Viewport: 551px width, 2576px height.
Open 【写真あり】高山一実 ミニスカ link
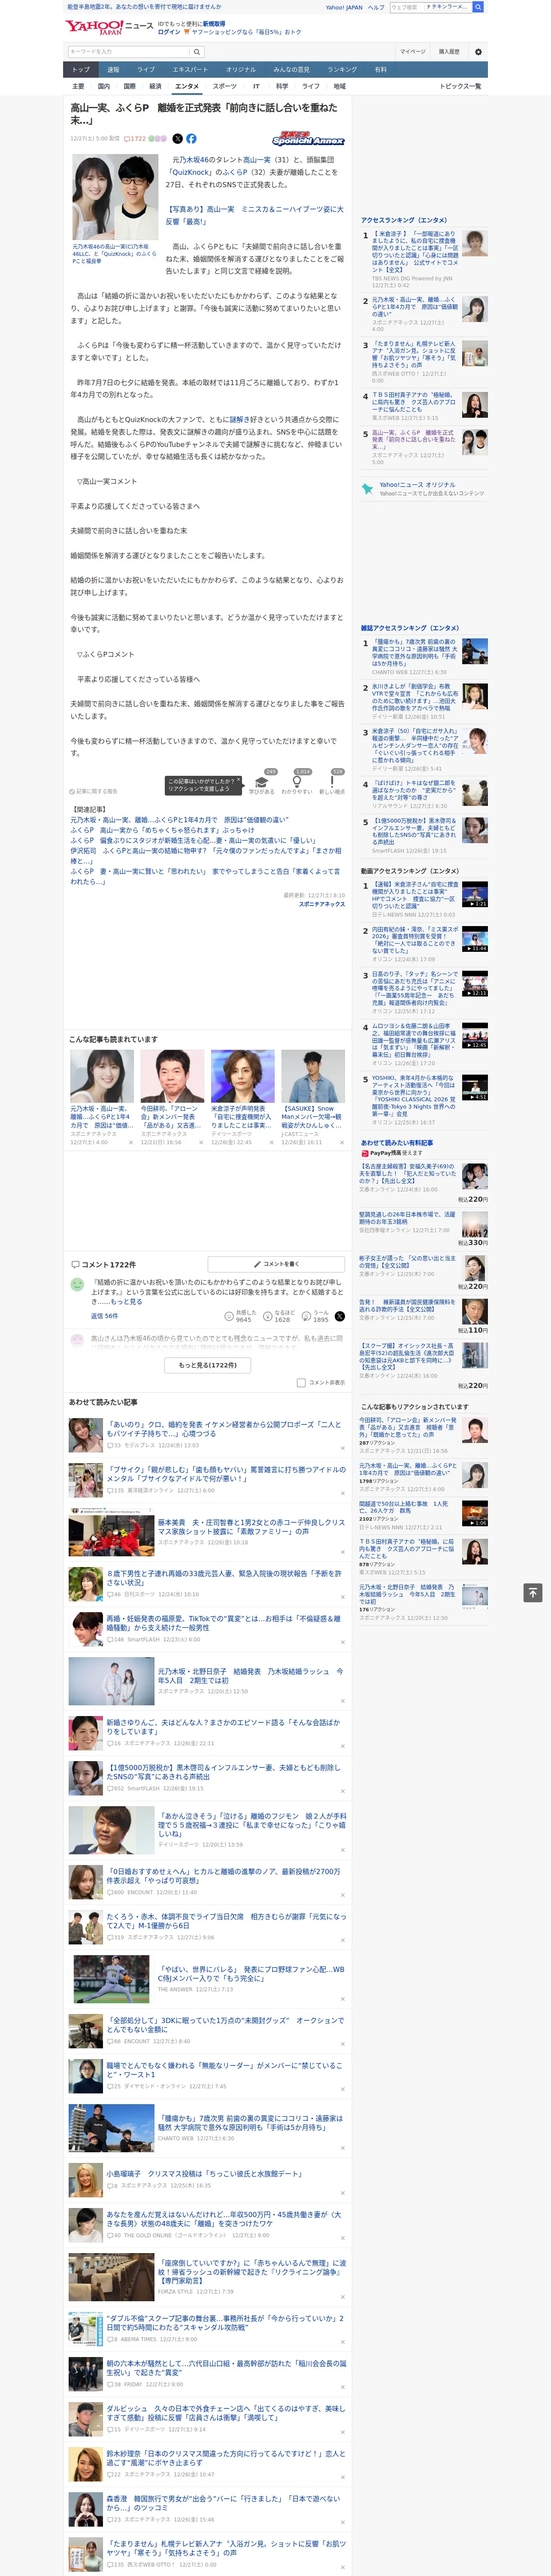[x=254, y=215]
